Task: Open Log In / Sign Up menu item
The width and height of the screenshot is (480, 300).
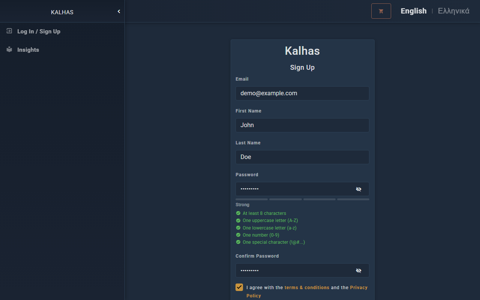Action: click(39, 31)
